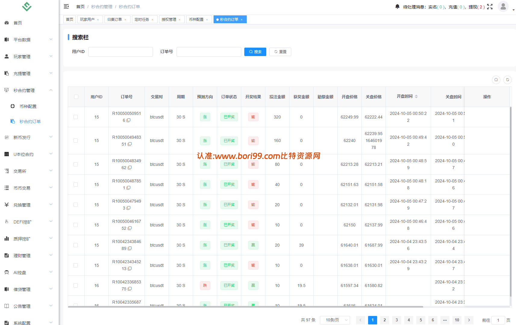Click the 首页 breadcrumb link
This screenshot has width=516, height=325.
point(80,7)
